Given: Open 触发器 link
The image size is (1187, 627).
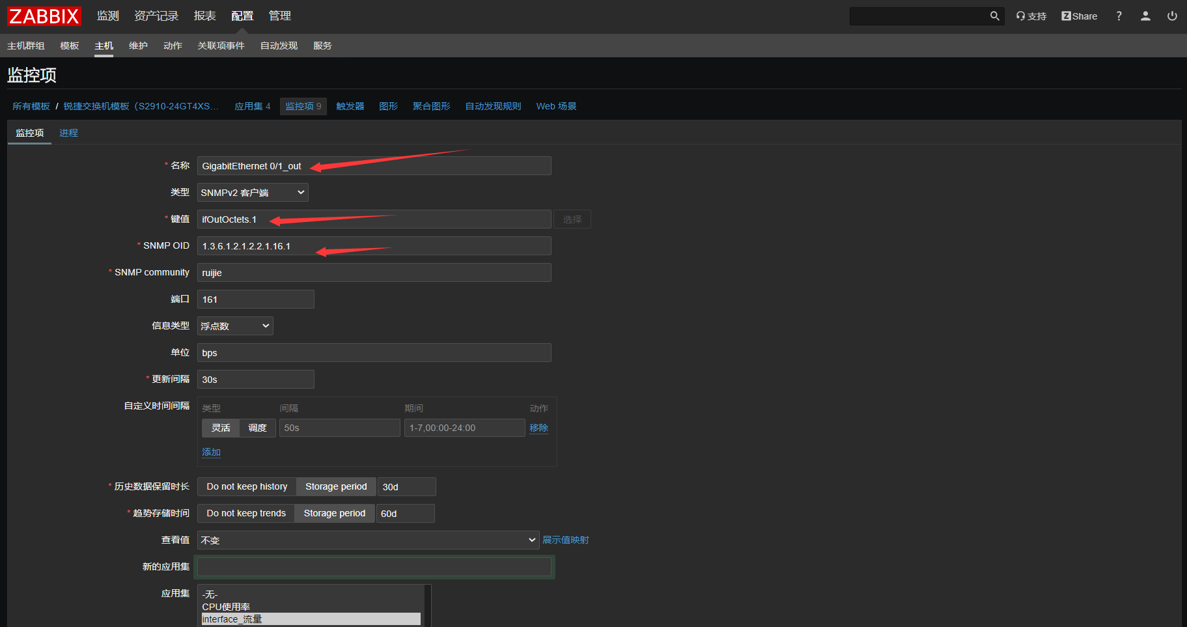Looking at the screenshot, I should click(350, 106).
